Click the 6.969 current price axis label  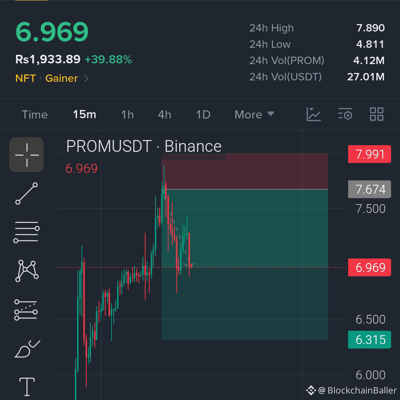[369, 267]
